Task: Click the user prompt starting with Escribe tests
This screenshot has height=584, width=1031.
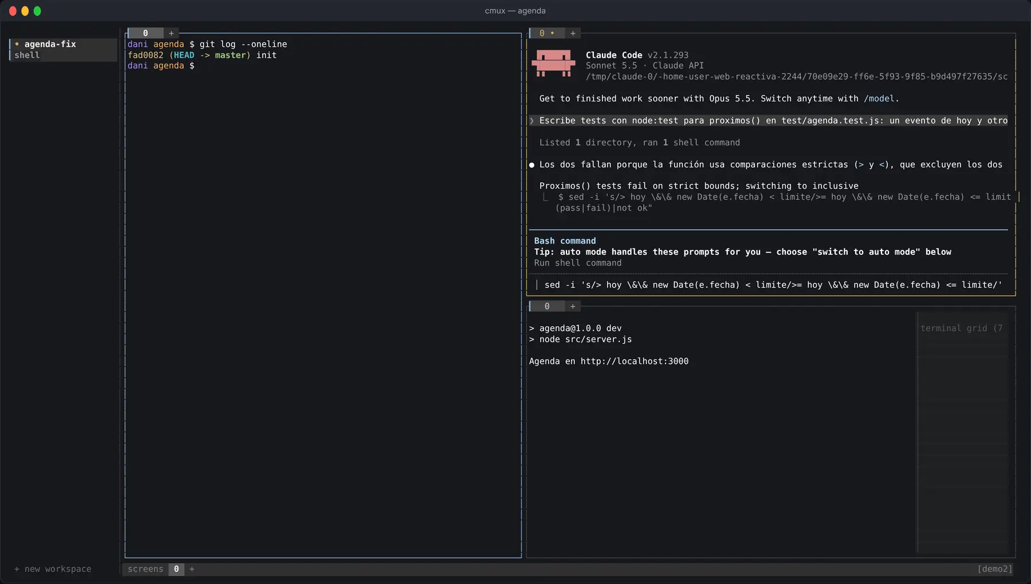Action: (768, 120)
